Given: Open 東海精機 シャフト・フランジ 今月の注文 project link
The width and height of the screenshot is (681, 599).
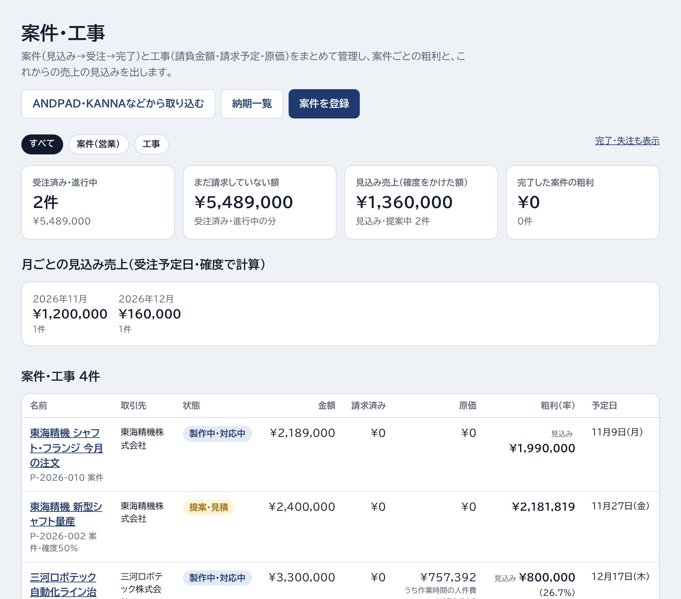Looking at the screenshot, I should (66, 448).
